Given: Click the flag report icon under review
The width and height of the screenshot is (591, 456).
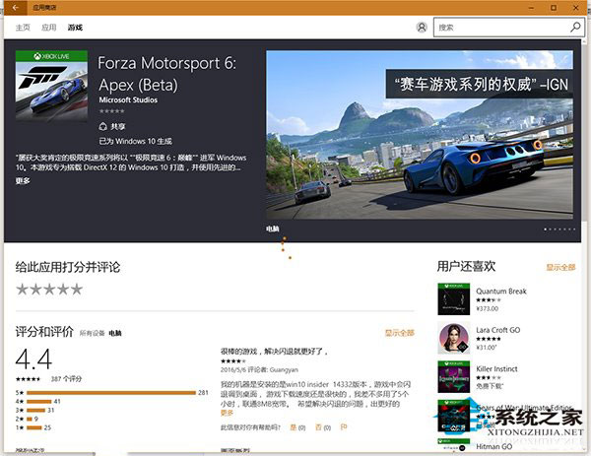Looking at the screenshot, I should click(344, 427).
